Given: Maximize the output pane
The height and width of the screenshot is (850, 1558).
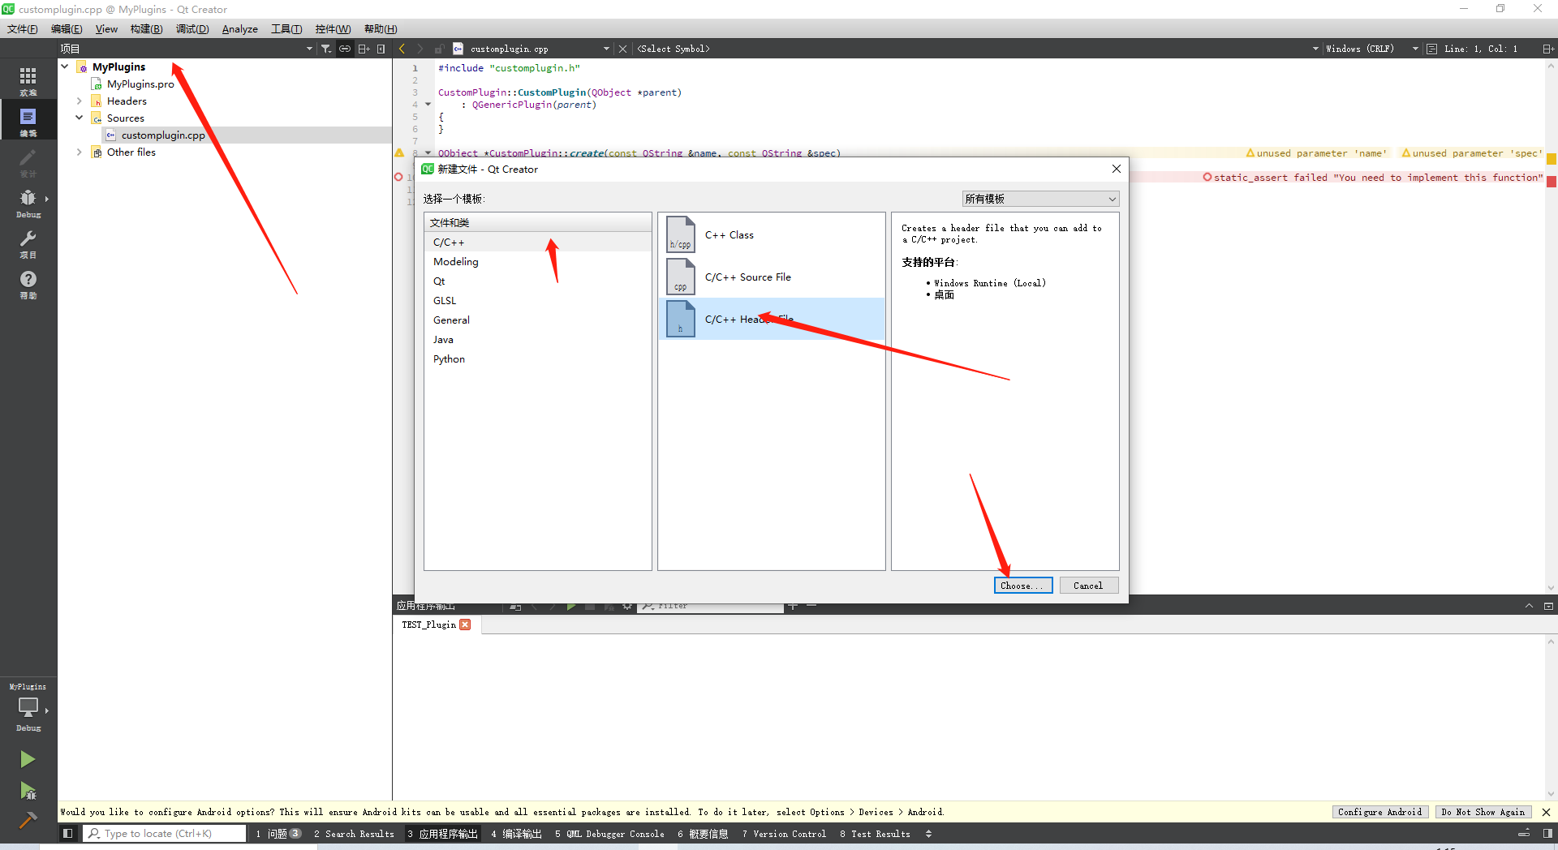Looking at the screenshot, I should click(1548, 606).
